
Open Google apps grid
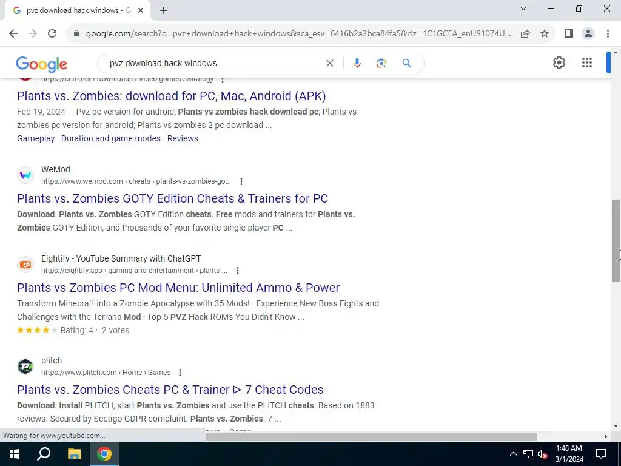[587, 62]
